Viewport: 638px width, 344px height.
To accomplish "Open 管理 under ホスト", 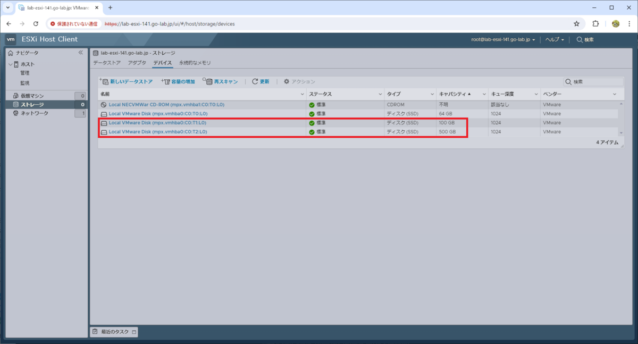I will tap(25, 73).
